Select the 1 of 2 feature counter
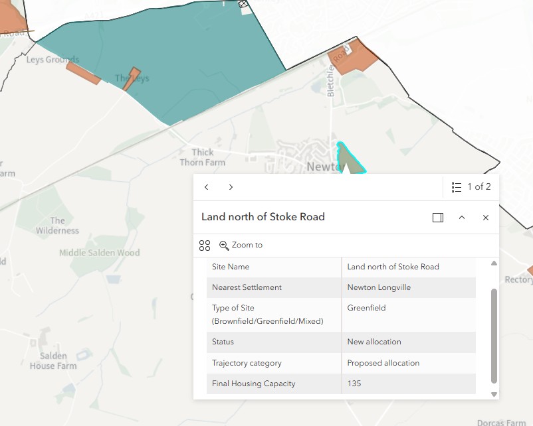Screen dimensions: 533x426 [x=479, y=186]
